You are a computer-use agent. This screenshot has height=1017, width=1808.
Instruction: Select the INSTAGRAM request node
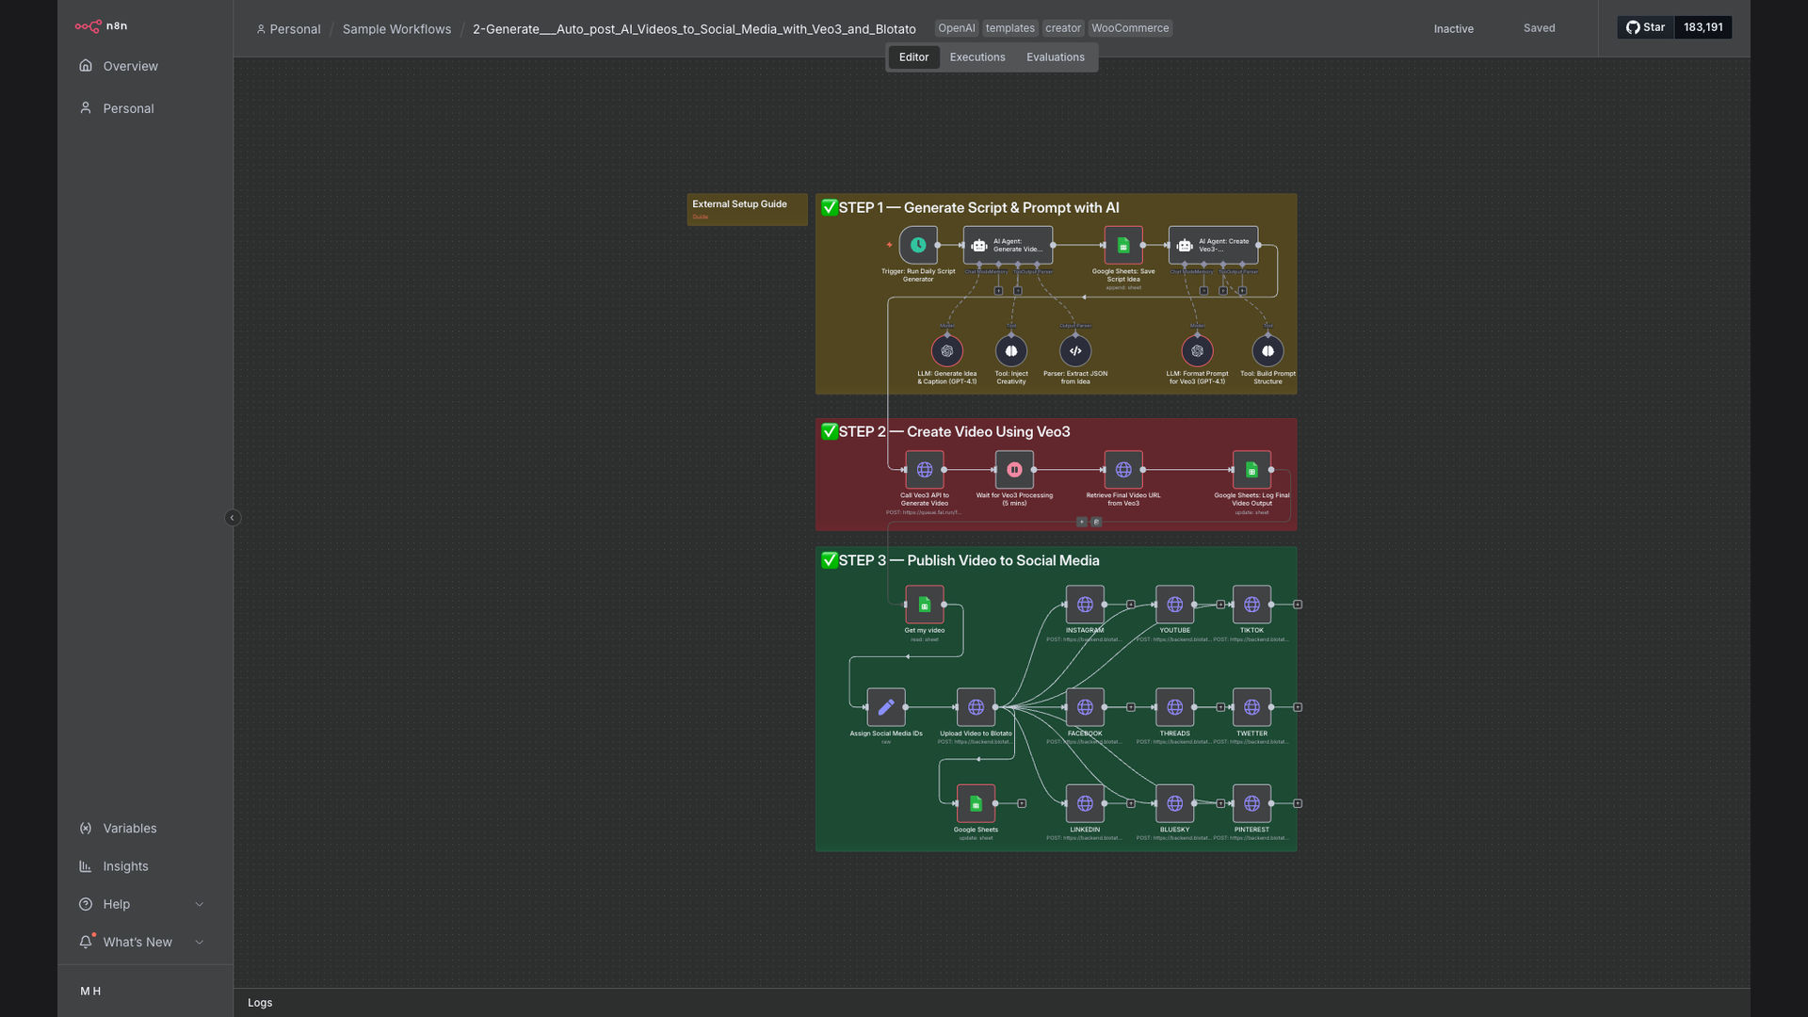1085,605
